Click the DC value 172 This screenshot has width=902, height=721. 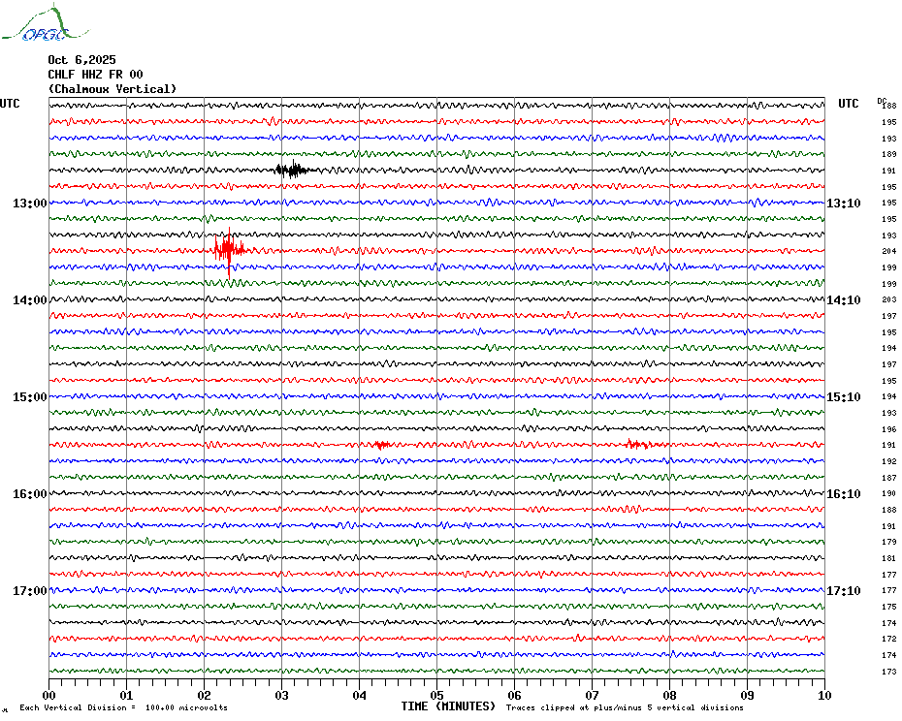coord(889,639)
